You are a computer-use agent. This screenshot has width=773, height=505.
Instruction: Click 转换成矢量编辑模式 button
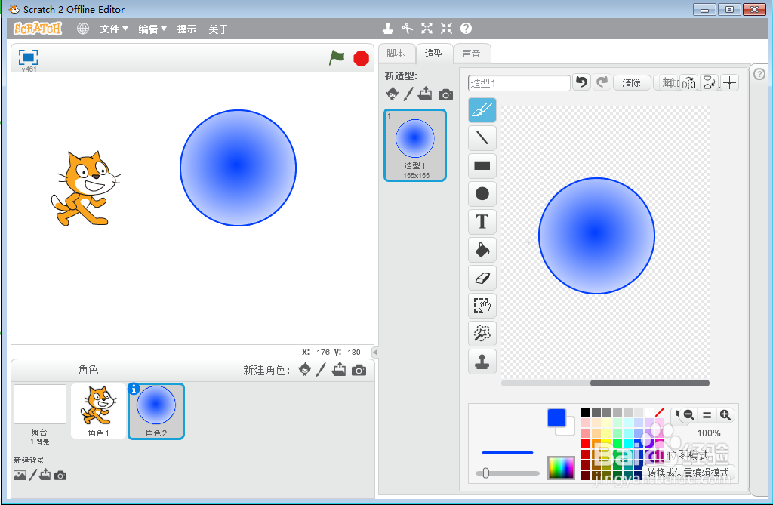[x=688, y=472]
